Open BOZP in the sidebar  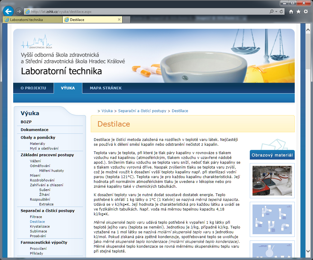click(x=26, y=122)
